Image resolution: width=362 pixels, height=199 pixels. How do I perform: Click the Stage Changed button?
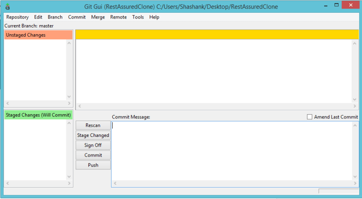pyautogui.click(x=93, y=135)
